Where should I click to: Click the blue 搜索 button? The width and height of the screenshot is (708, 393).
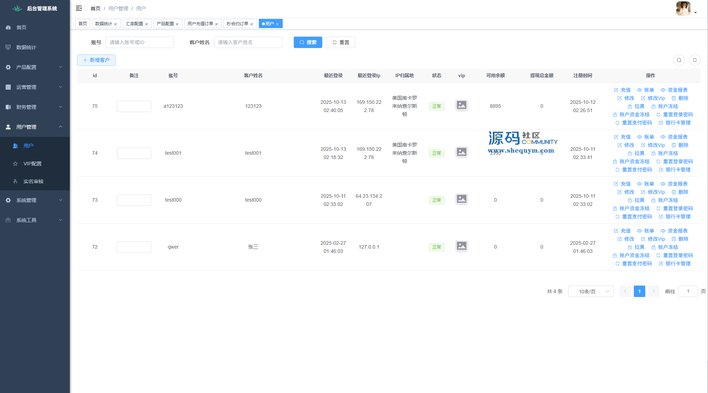pyautogui.click(x=308, y=42)
